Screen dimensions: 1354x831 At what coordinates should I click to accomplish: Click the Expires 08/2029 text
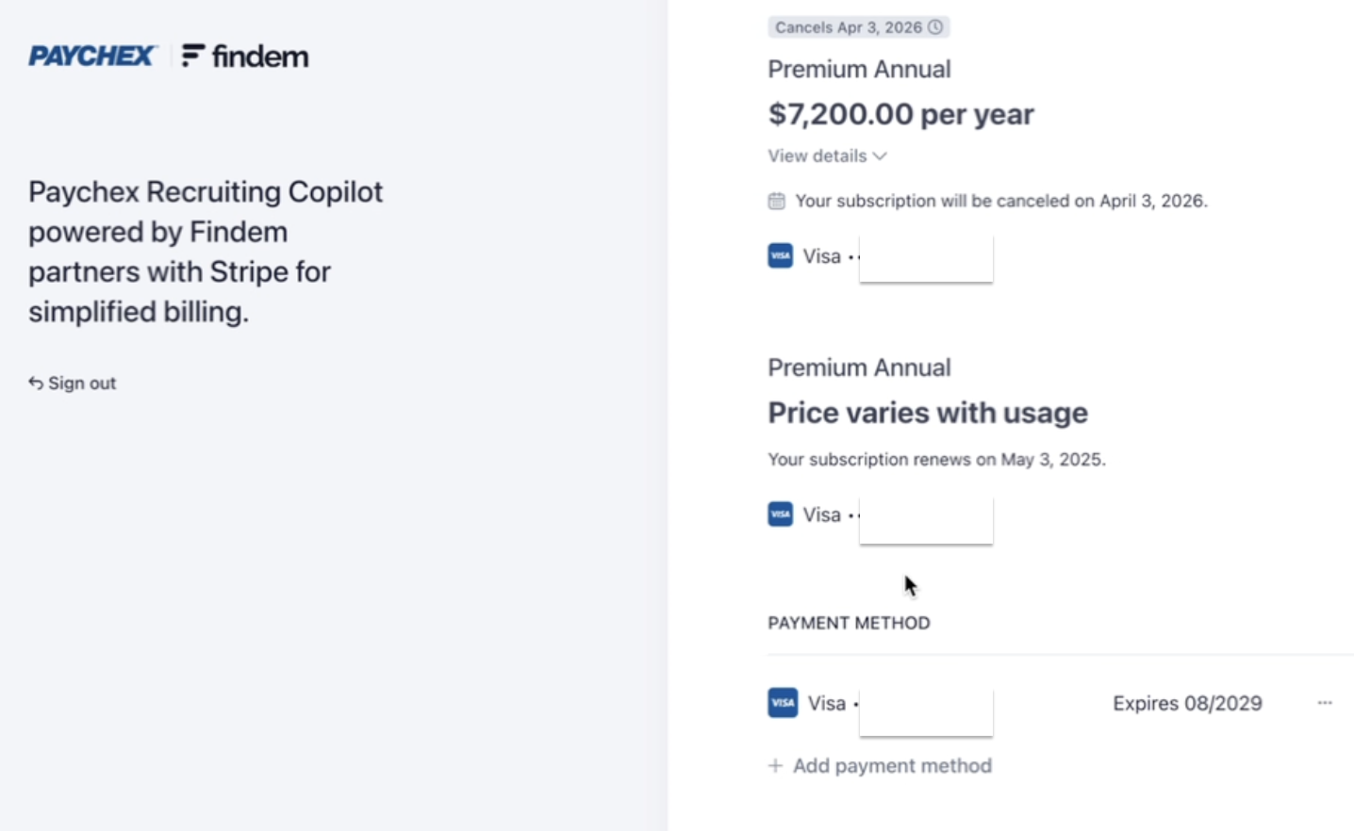[x=1187, y=704]
